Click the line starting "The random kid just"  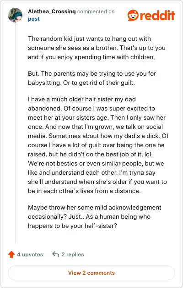coord(89,39)
